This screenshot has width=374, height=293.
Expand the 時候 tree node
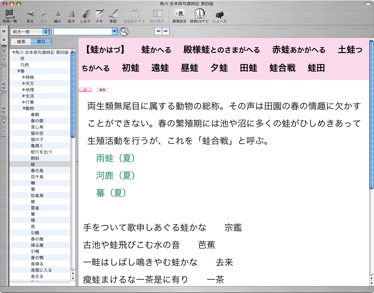click(x=24, y=77)
